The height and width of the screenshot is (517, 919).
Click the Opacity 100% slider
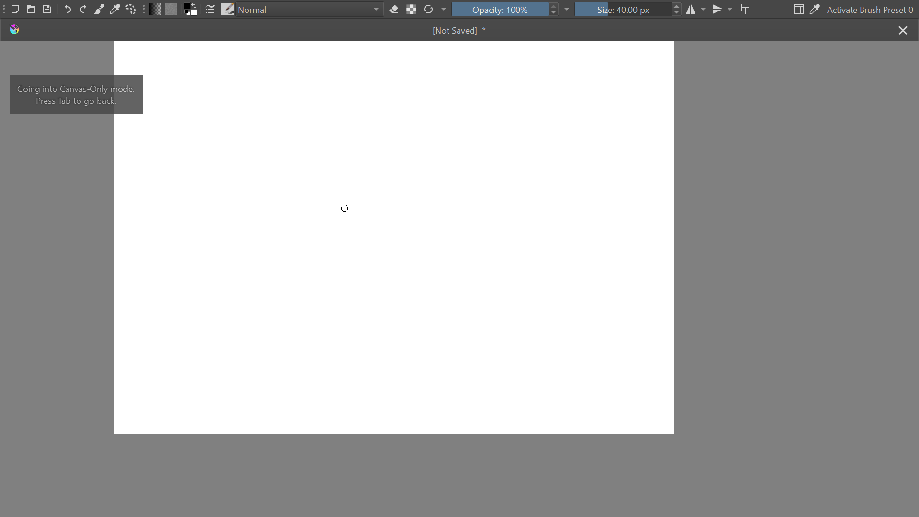500,10
